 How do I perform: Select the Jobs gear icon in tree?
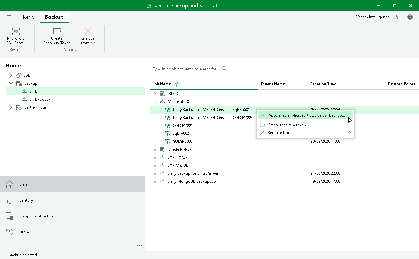pyautogui.click(x=19, y=75)
